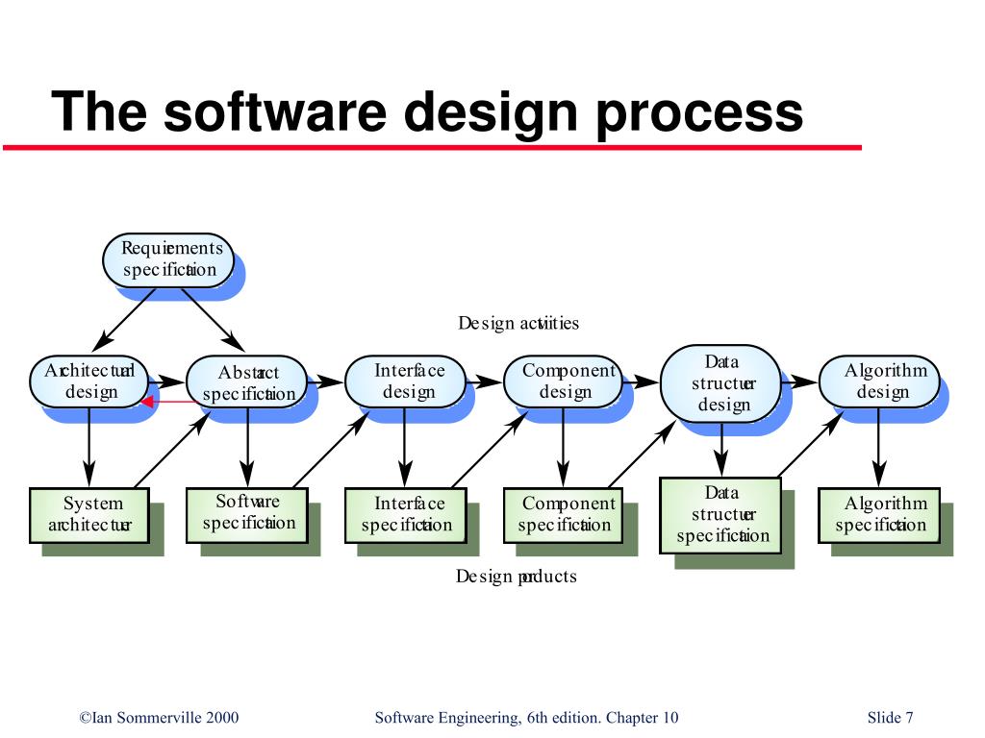
Task: Click the Data structure specification box
Action: pyautogui.click(x=721, y=515)
